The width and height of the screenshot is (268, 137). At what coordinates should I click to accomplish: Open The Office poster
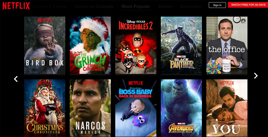[227, 45]
